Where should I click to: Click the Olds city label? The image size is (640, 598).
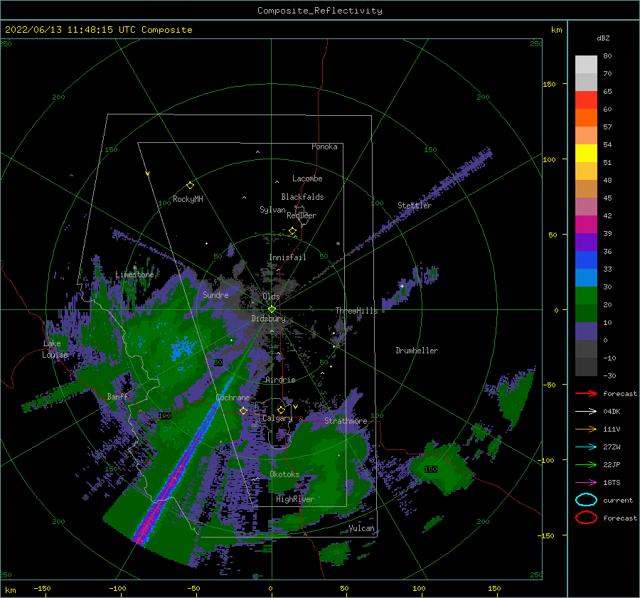point(271,297)
